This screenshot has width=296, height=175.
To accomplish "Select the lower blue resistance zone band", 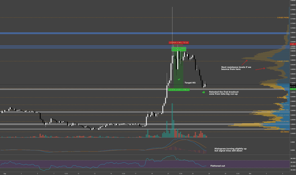I will [x=145, y=47].
